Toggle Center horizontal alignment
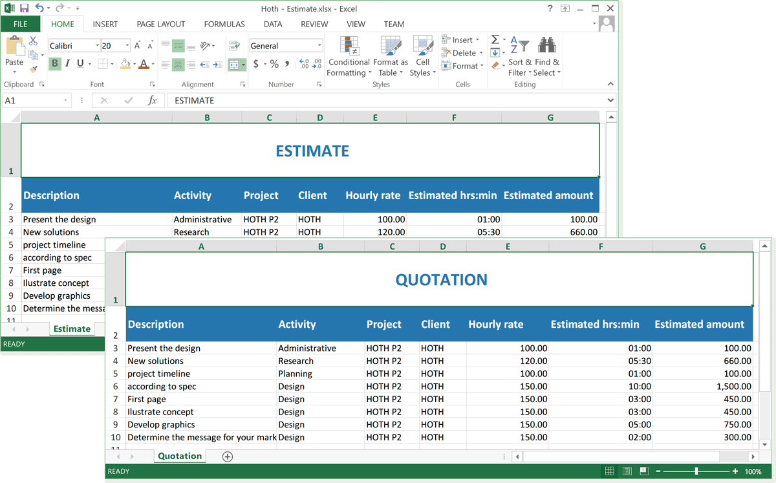Screen dimensions: 776x483 [178, 65]
